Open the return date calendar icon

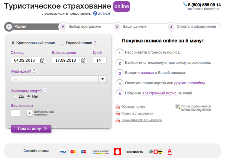pyautogui.click(x=83, y=60)
